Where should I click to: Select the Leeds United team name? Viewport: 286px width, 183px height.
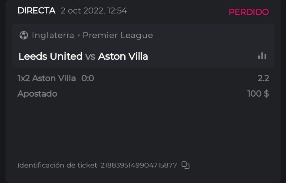pyautogui.click(x=50, y=57)
